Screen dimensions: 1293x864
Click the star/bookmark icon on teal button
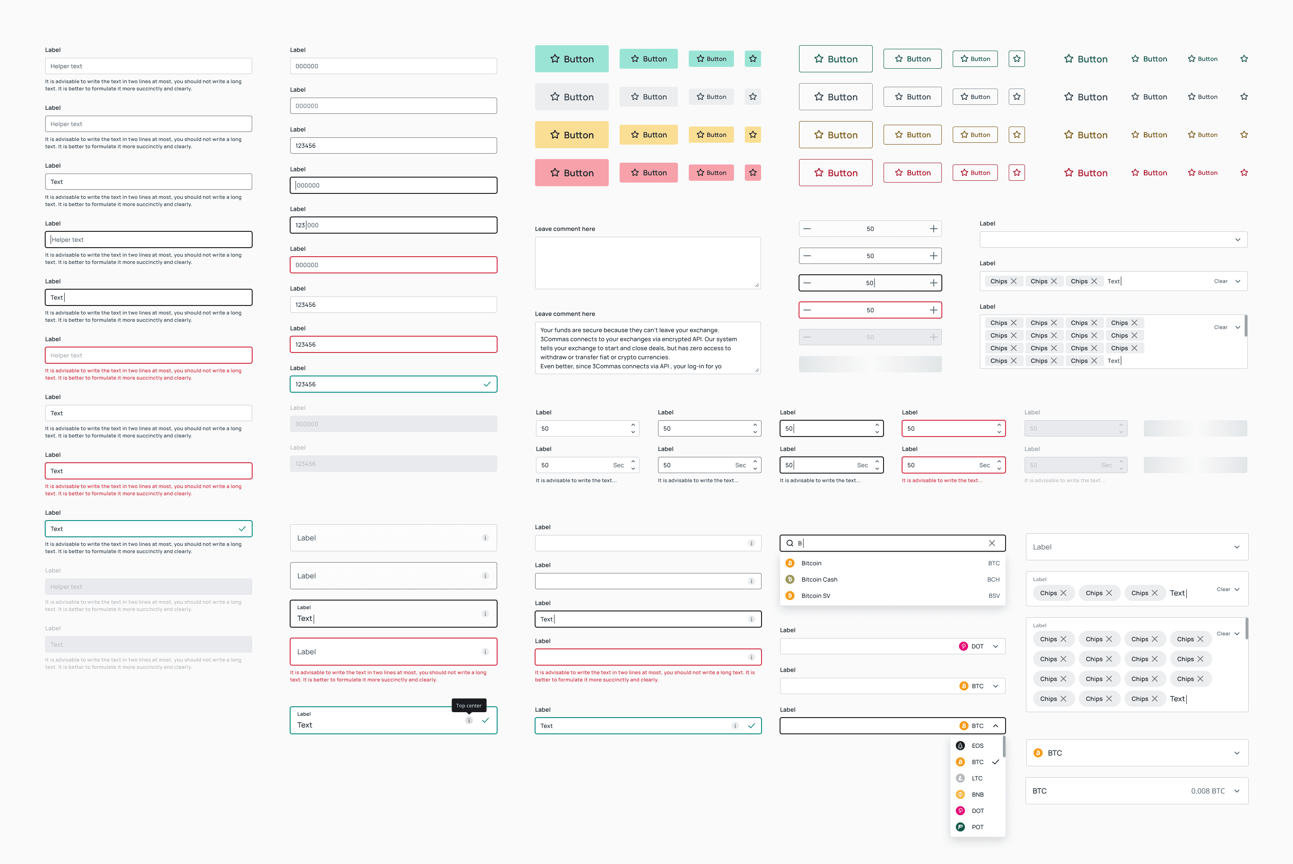click(755, 58)
